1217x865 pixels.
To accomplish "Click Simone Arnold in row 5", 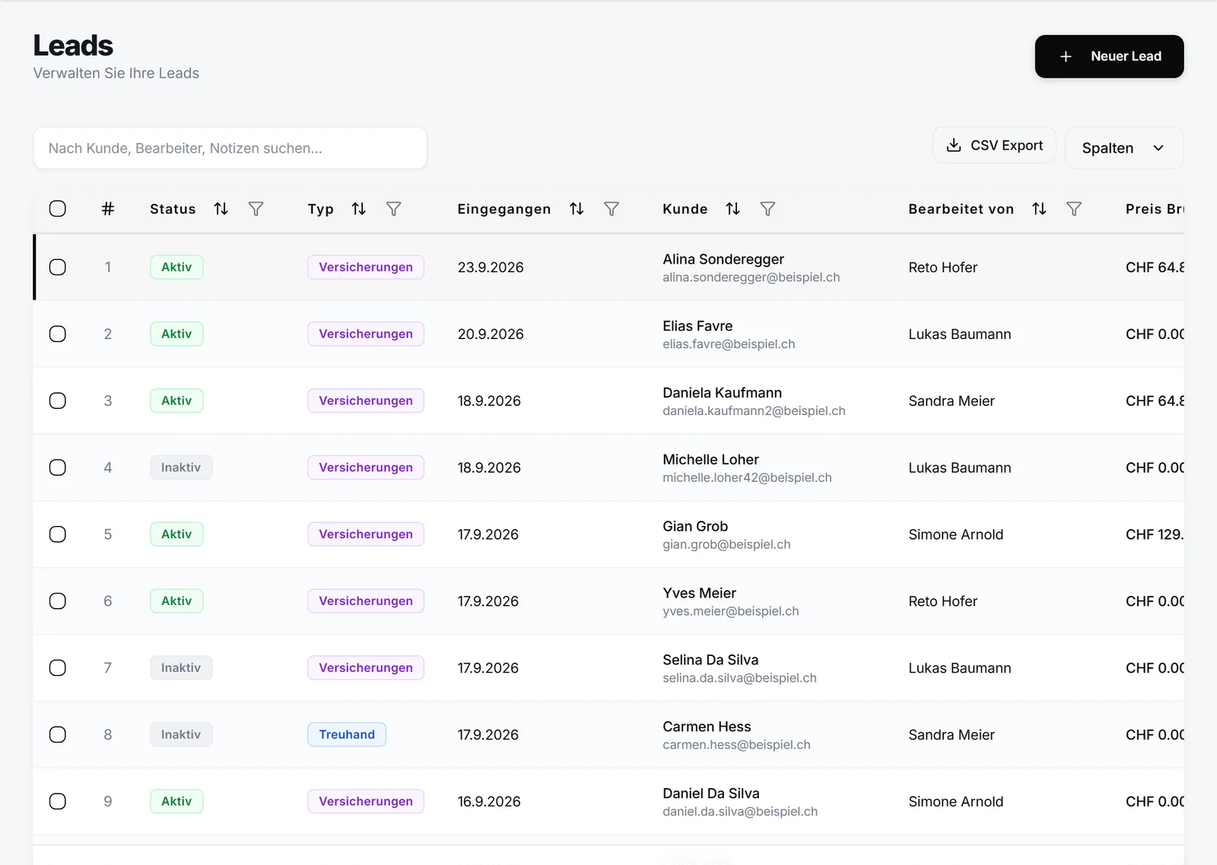I will click(x=956, y=535).
